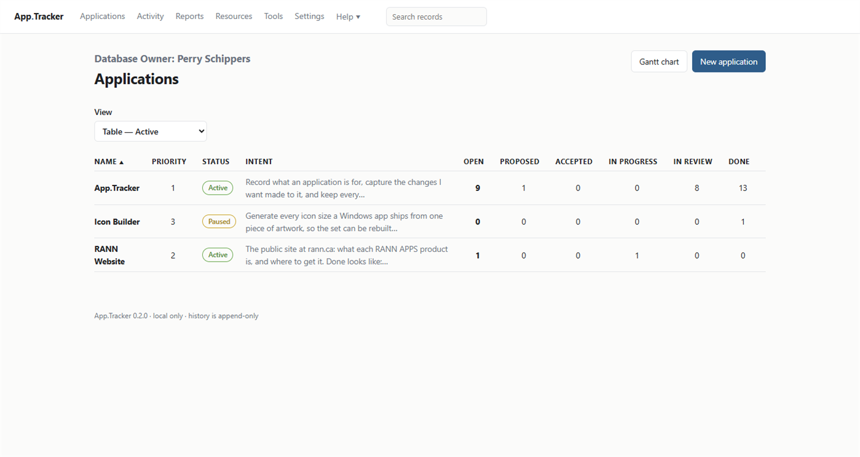Go to the Applications nav item

click(102, 17)
